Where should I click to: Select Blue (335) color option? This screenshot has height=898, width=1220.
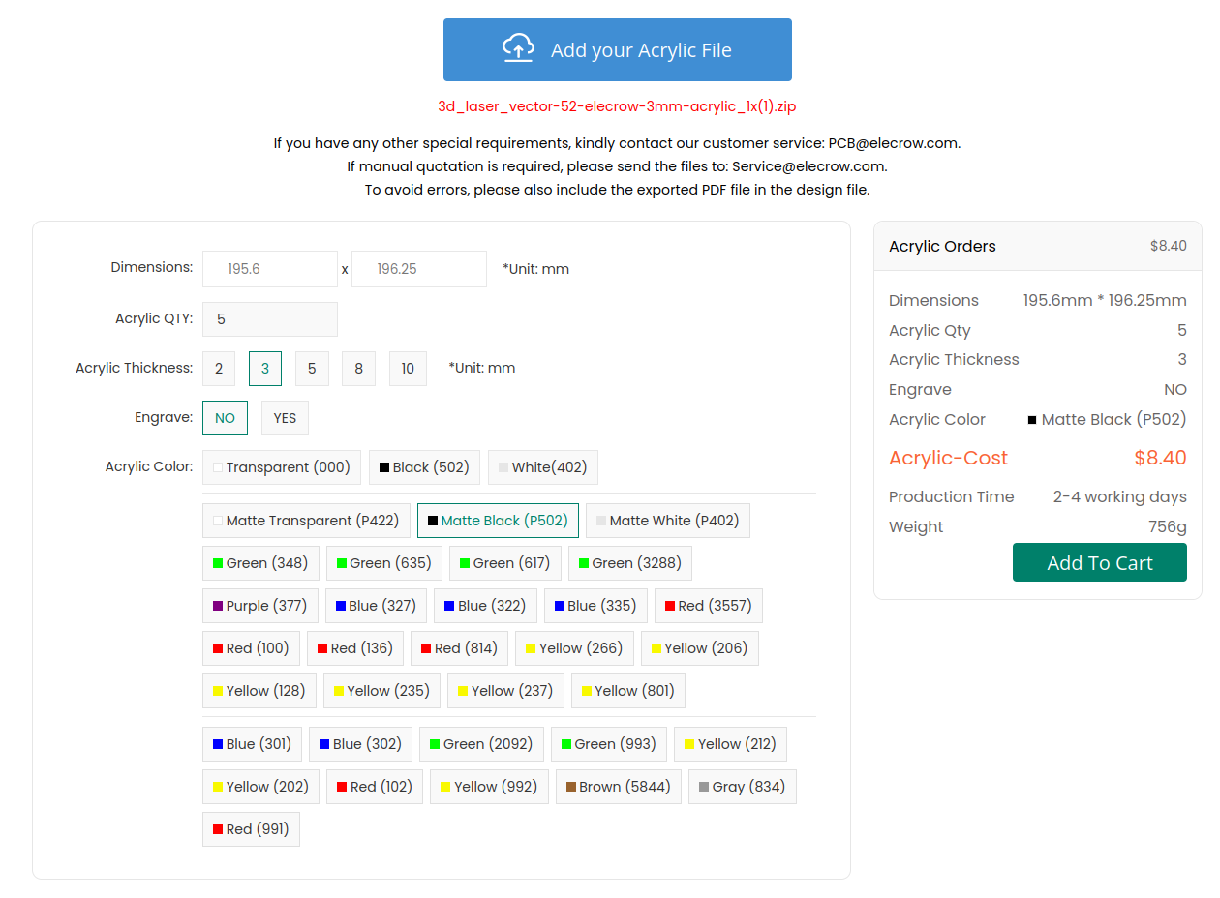pyautogui.click(x=595, y=606)
